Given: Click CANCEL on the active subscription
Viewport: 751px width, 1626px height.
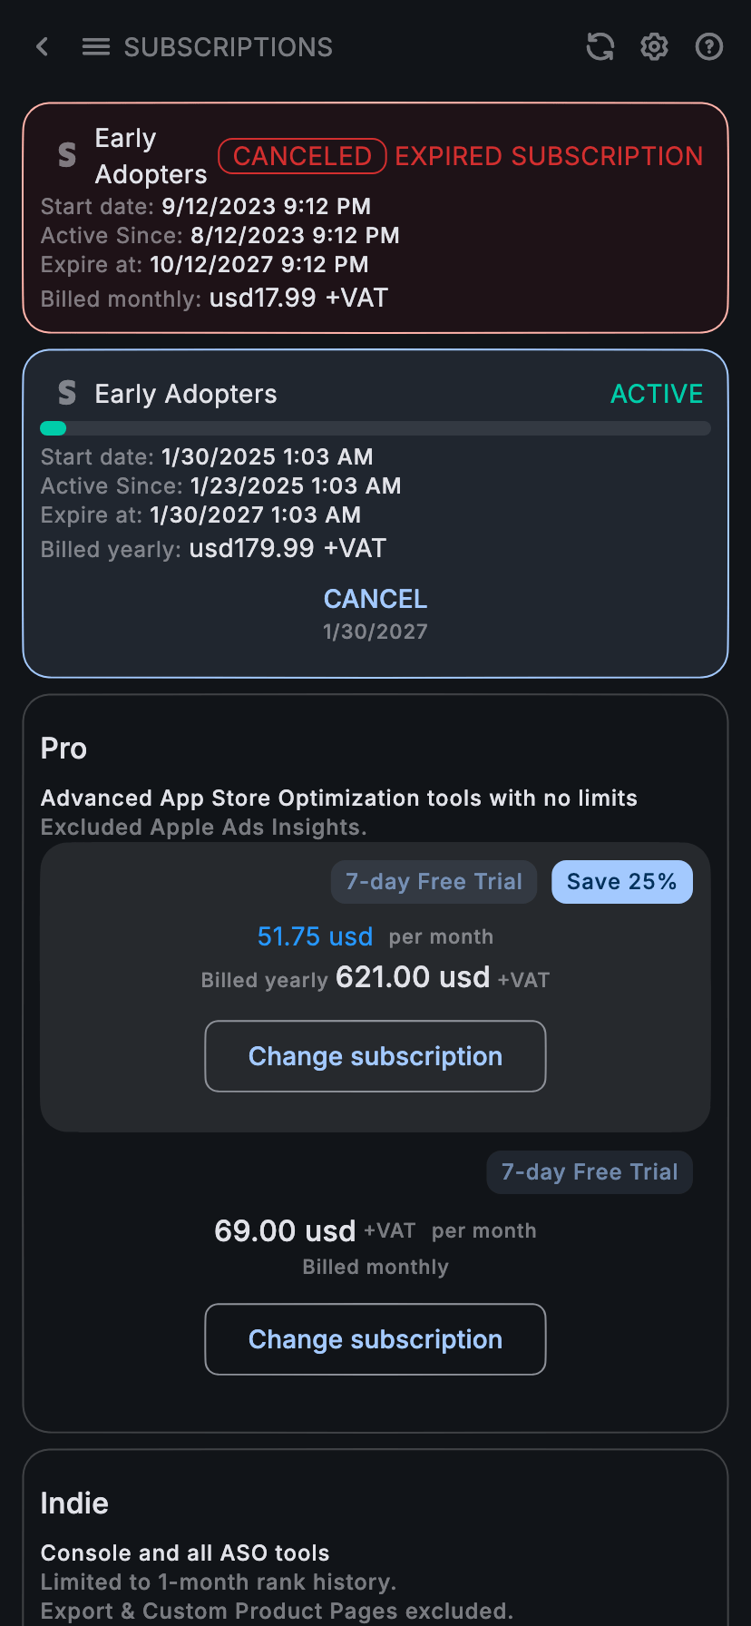Looking at the screenshot, I should tap(375, 598).
